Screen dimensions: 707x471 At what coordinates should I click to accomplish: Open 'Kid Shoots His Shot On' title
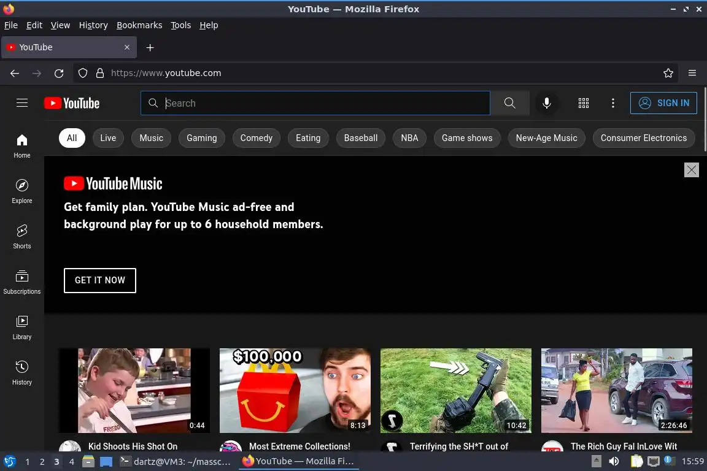[x=133, y=446]
